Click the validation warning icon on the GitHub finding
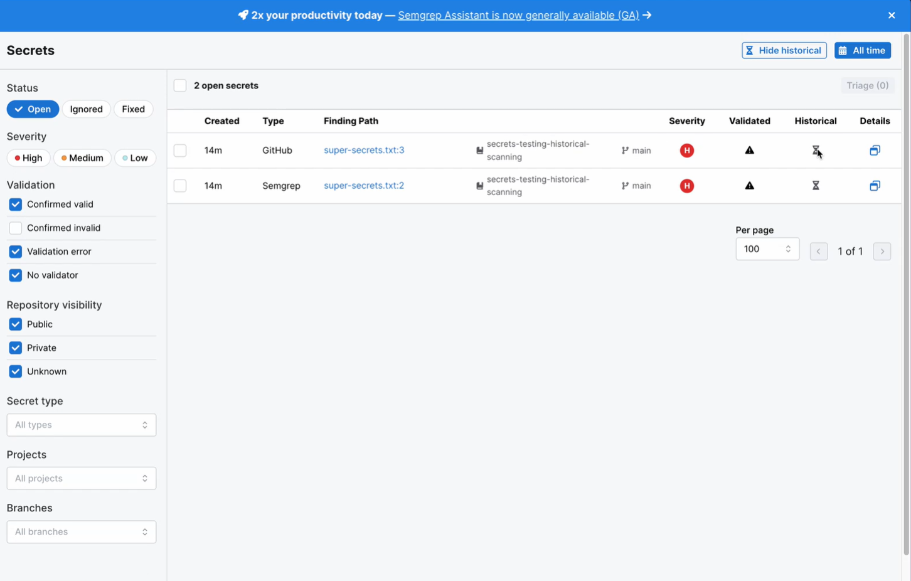The height and width of the screenshot is (581, 911). pyautogui.click(x=749, y=151)
